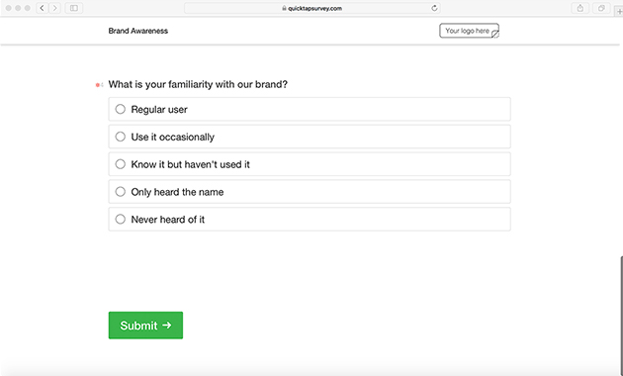Click the quicktapsurvey.com address field

pyautogui.click(x=311, y=8)
